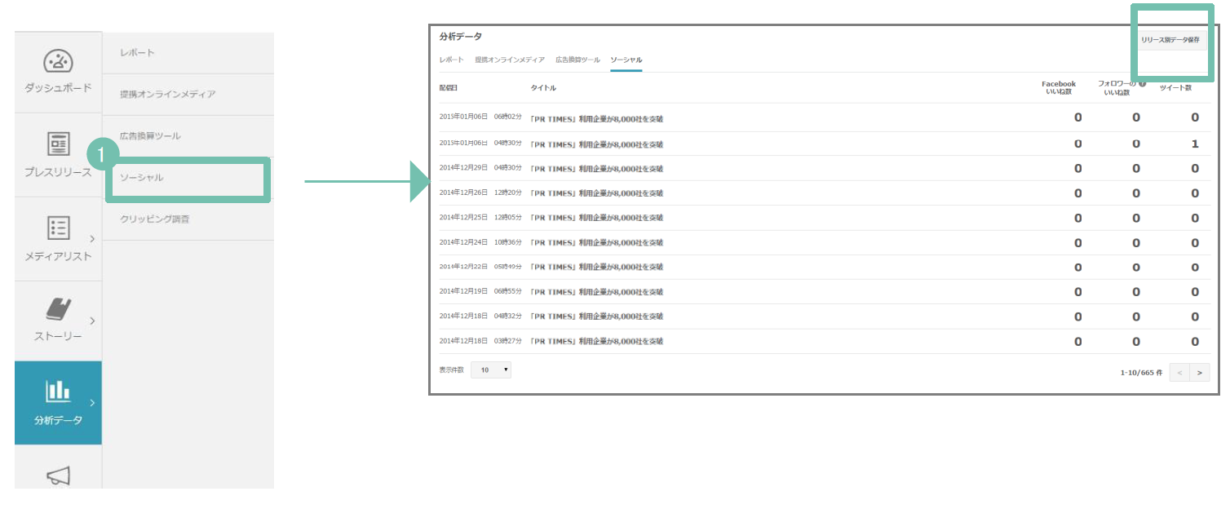This screenshot has height=509, width=1230.
Task: Go to the previous results page
Action: [x=1179, y=372]
